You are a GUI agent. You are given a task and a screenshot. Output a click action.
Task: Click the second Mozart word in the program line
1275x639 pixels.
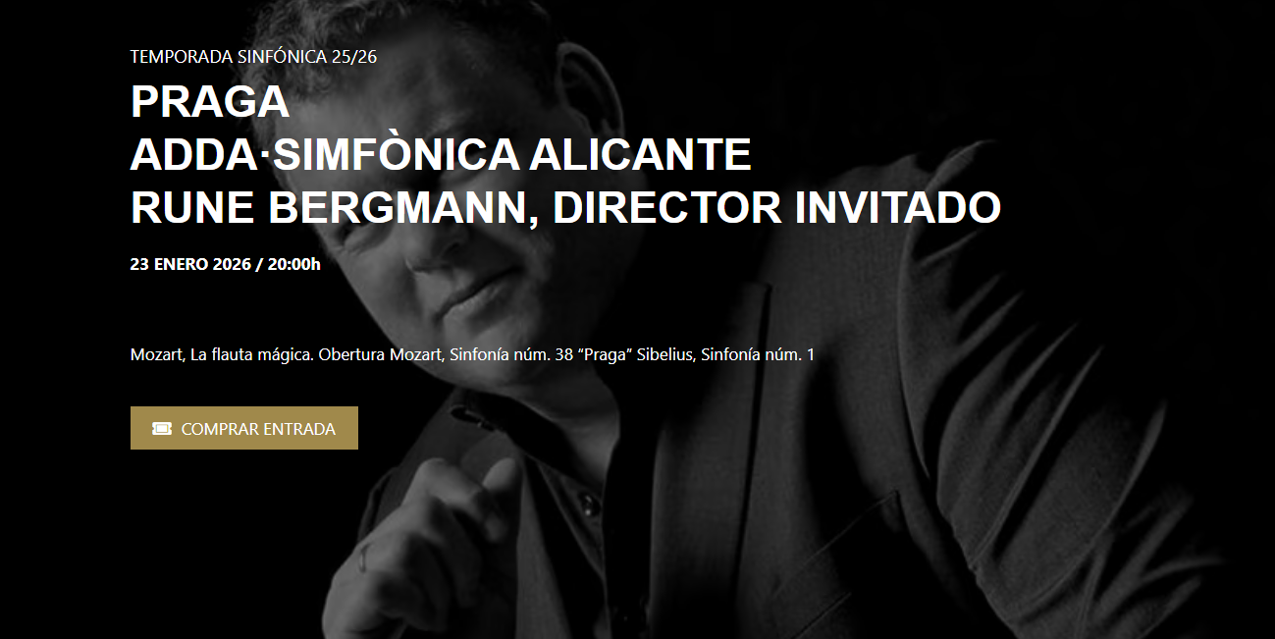pos(416,354)
